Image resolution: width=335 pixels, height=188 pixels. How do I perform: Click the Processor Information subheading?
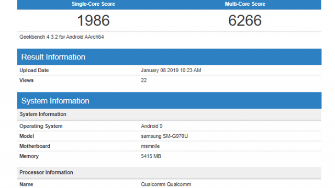(169, 172)
